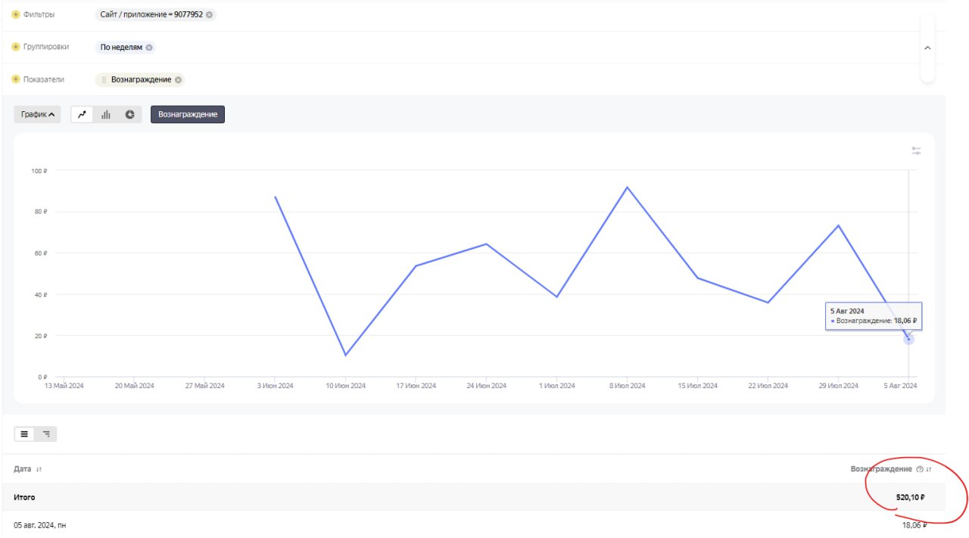Remove the Сайт / приложение = 9077952 filter
The width and height of the screenshot is (969, 538).
210,14
